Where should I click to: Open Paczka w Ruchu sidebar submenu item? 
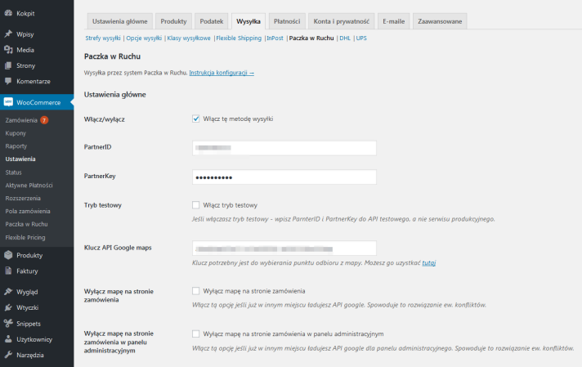26,224
